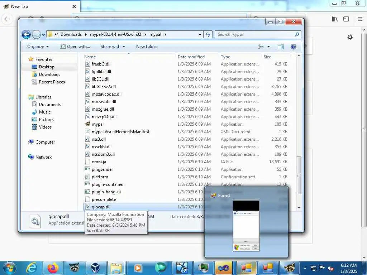Click the file list vertical scrollbar
The width and height of the screenshot is (367, 275).
point(299,175)
